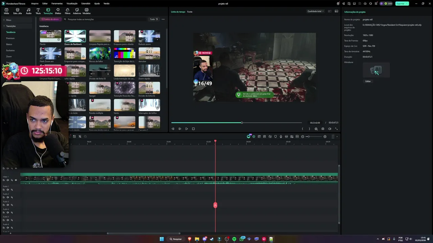Lock the Áudio 4 track
Image resolution: width=433 pixels, height=243 pixels.
click(x=4, y=212)
